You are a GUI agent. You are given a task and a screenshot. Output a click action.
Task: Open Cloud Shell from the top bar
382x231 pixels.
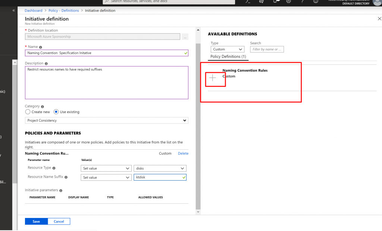tap(248, 2)
